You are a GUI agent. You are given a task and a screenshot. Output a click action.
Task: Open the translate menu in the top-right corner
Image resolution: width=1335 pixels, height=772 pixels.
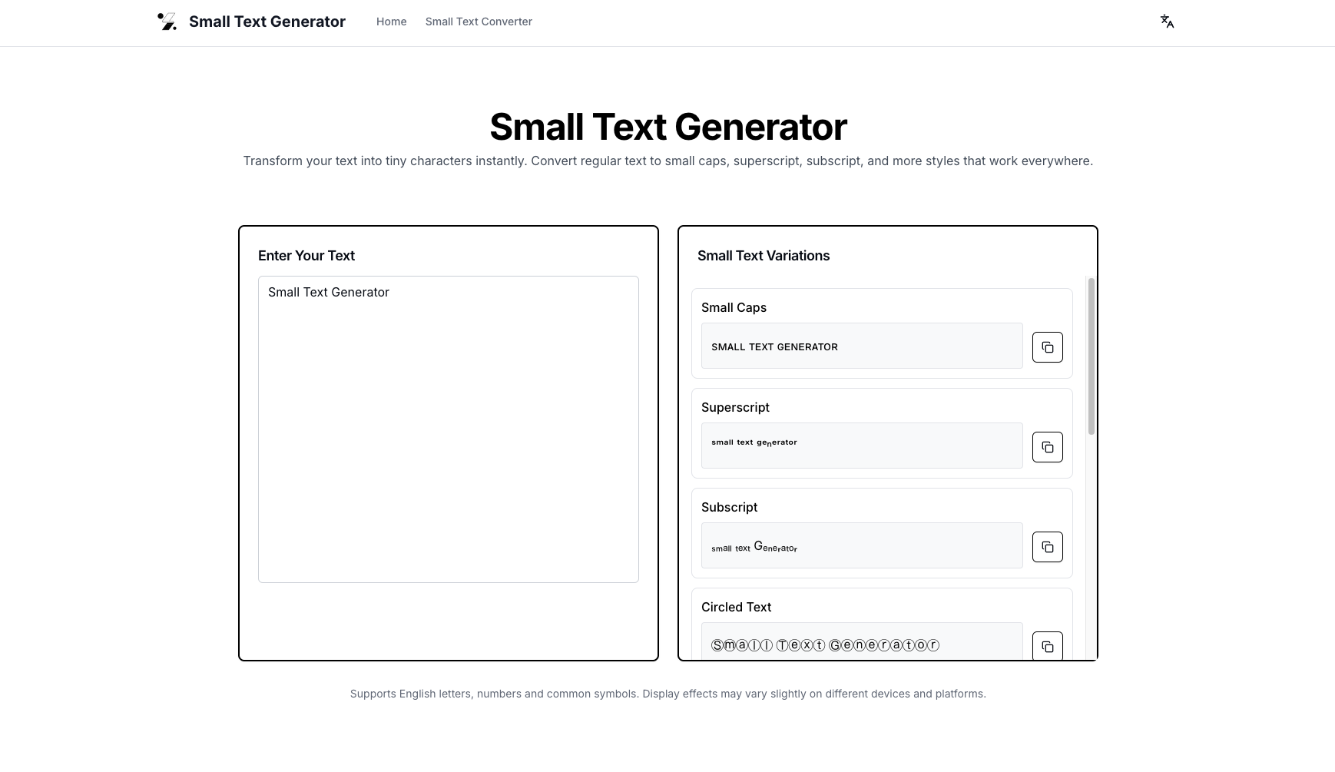pos(1166,22)
